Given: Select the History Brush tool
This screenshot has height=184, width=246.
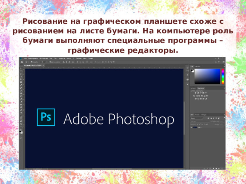Looking at the screenshot, I should (21, 96).
